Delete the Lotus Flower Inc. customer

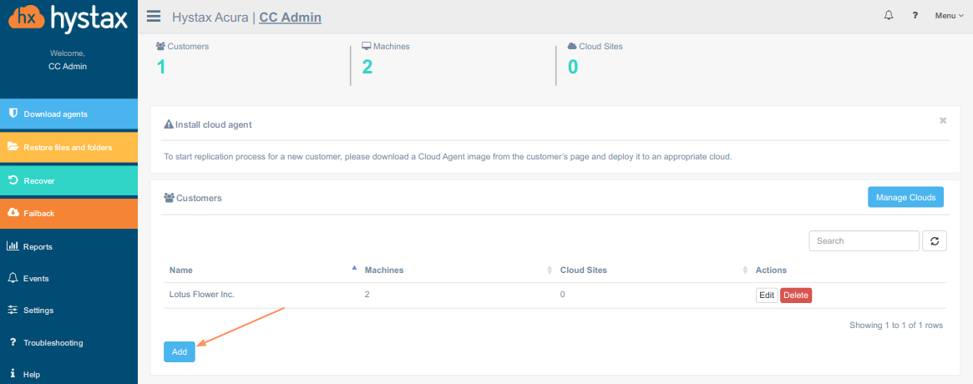pos(796,296)
